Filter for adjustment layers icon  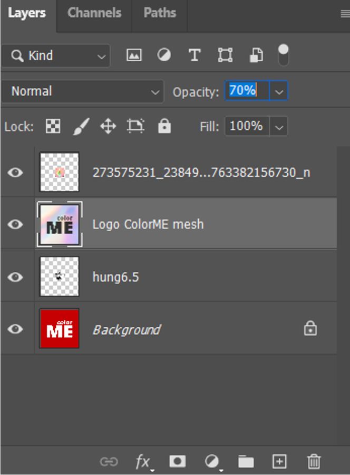click(164, 55)
